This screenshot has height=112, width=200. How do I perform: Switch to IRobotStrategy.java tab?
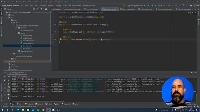(127, 9)
